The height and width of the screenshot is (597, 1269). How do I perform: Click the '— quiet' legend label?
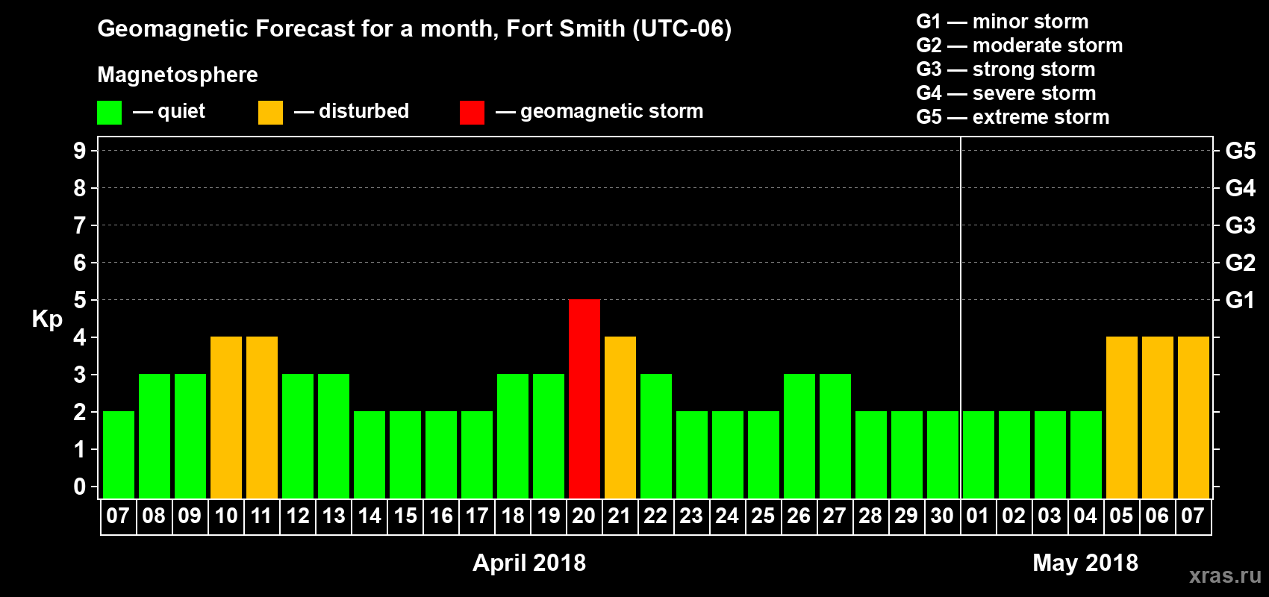[x=169, y=111]
